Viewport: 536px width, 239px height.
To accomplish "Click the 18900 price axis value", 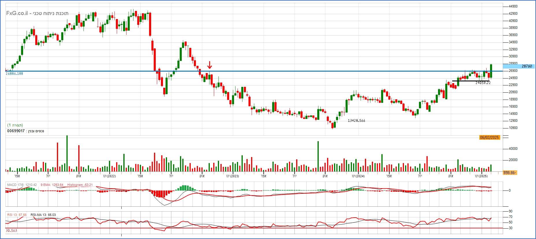I will click(x=513, y=99).
